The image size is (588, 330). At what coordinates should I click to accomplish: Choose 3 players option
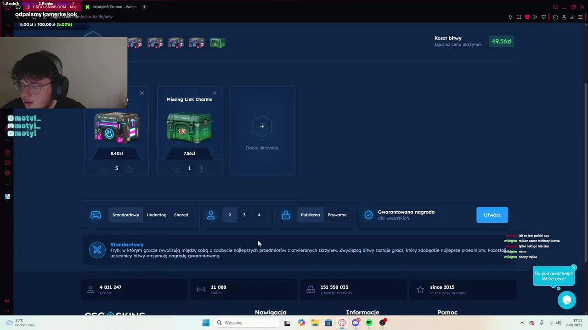pyautogui.click(x=244, y=214)
